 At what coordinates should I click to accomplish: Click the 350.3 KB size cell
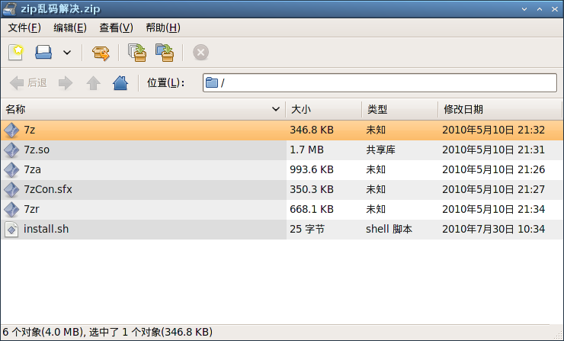(x=312, y=189)
